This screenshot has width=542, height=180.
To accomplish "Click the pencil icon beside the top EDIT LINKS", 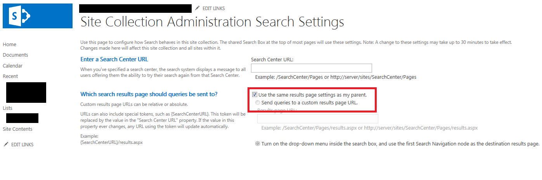I will tap(197, 8).
